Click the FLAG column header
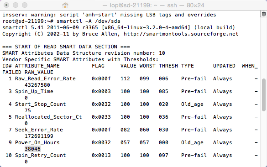 click(x=98, y=66)
